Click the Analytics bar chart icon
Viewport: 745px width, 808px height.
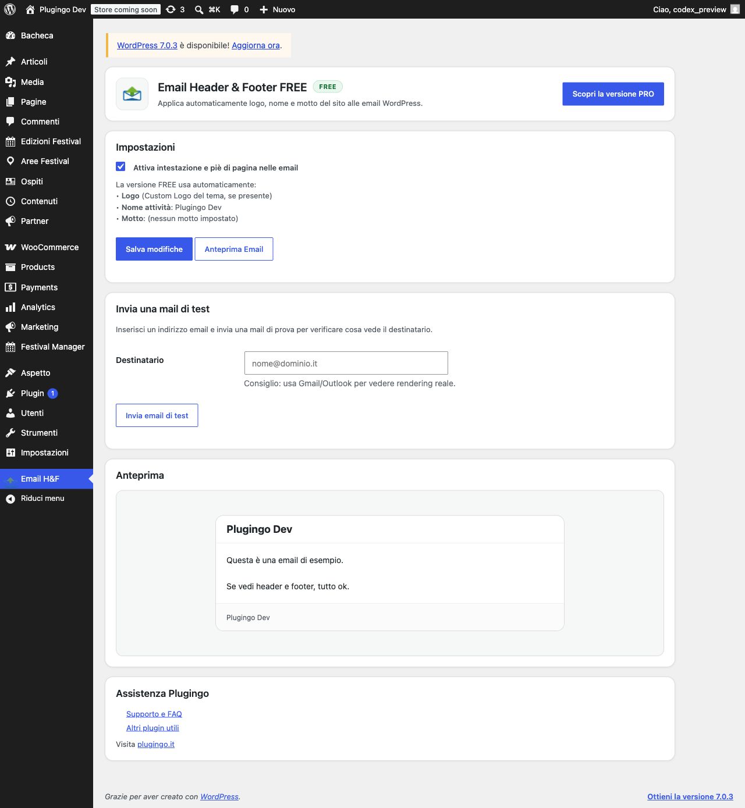pyautogui.click(x=10, y=307)
